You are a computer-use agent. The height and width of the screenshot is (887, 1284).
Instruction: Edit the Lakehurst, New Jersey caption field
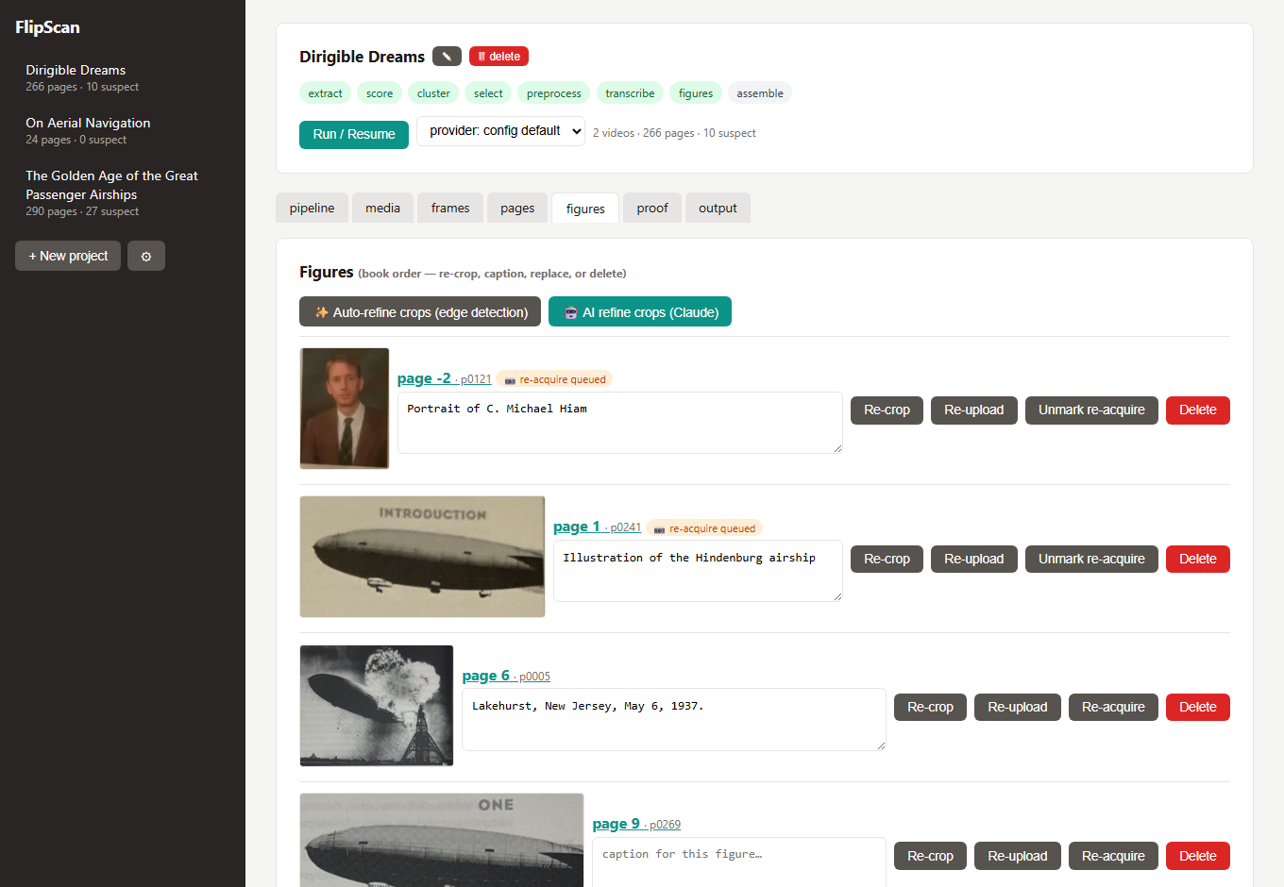[674, 719]
